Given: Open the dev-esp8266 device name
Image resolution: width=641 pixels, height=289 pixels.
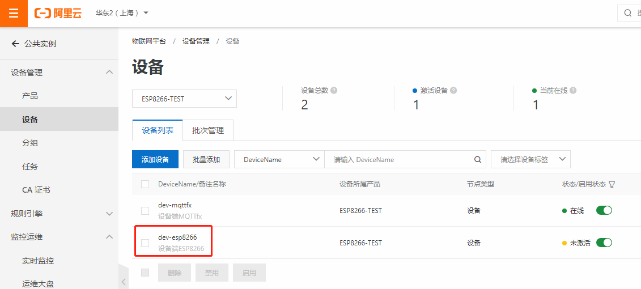Looking at the screenshot, I should point(178,237).
